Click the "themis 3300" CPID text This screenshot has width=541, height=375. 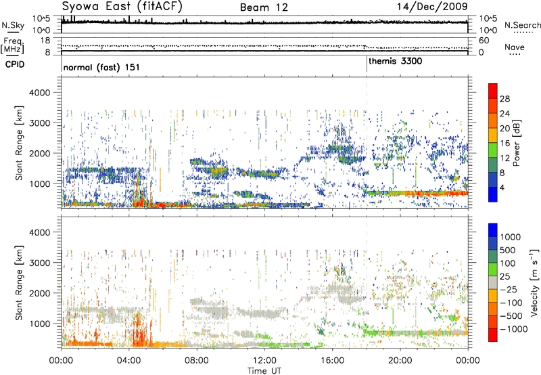[x=396, y=62]
